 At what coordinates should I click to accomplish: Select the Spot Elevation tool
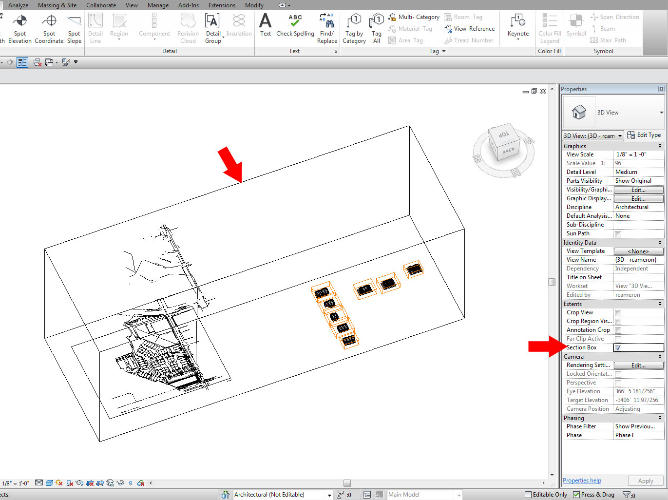click(19, 29)
